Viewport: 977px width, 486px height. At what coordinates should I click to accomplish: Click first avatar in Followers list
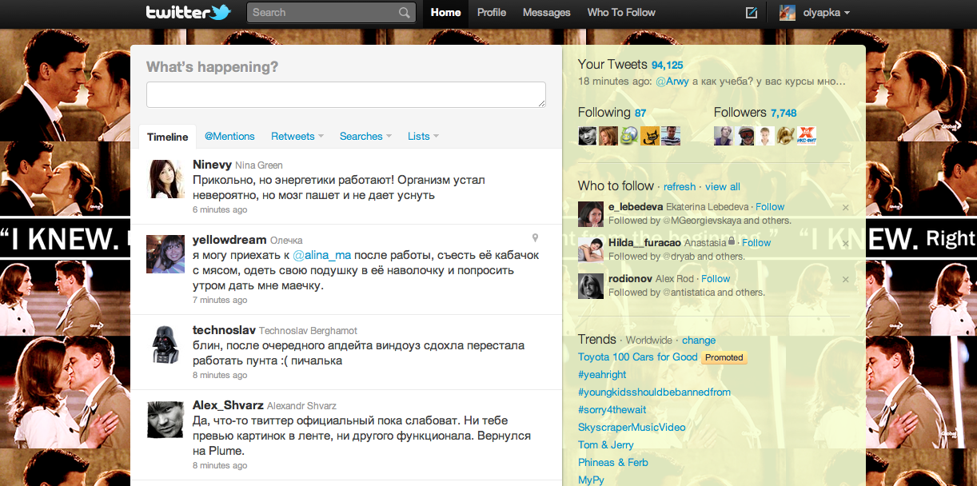(x=724, y=135)
